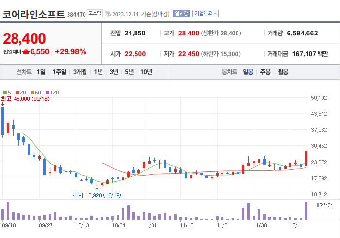
Task: Switch to 월봉 candle chart
Action: coord(283,72)
